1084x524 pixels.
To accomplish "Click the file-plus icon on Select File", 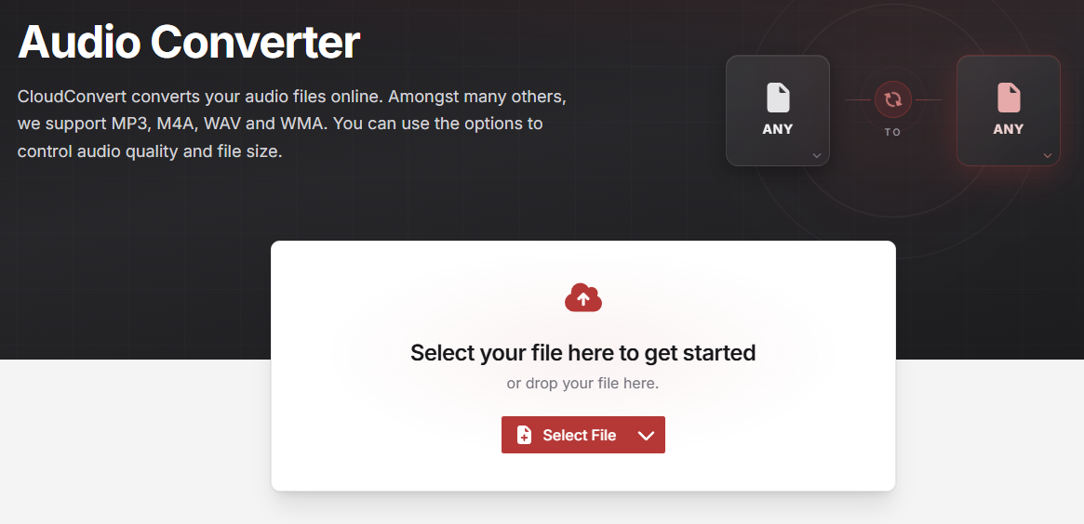I will (524, 435).
